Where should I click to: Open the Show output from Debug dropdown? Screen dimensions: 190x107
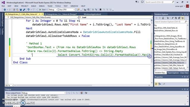coord(44,93)
